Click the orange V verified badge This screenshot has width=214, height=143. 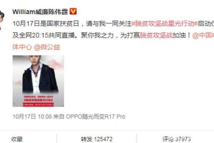[73, 11]
